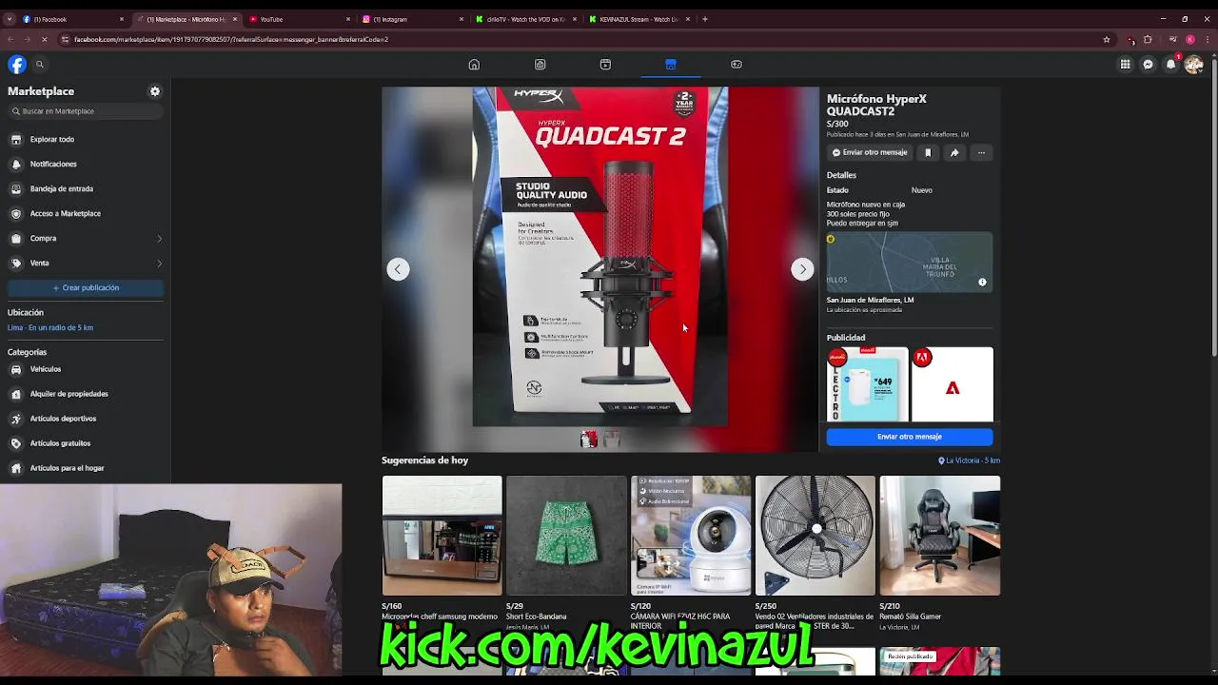The width and height of the screenshot is (1218, 685).
Task: Click the Facebook search magnifier icon
Action: tap(40, 64)
